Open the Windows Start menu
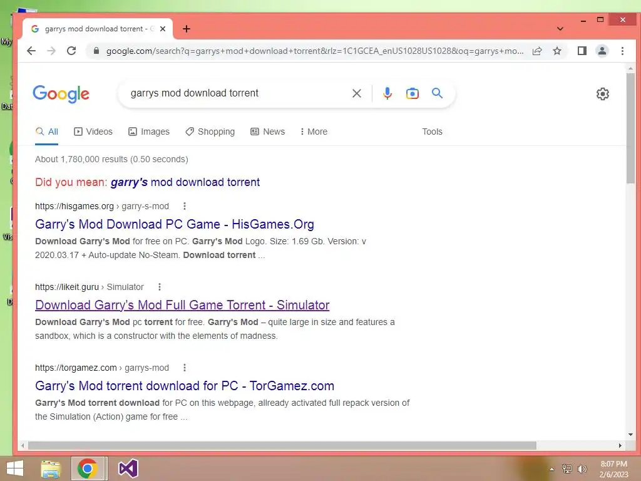Image resolution: width=641 pixels, height=481 pixels. point(15,468)
